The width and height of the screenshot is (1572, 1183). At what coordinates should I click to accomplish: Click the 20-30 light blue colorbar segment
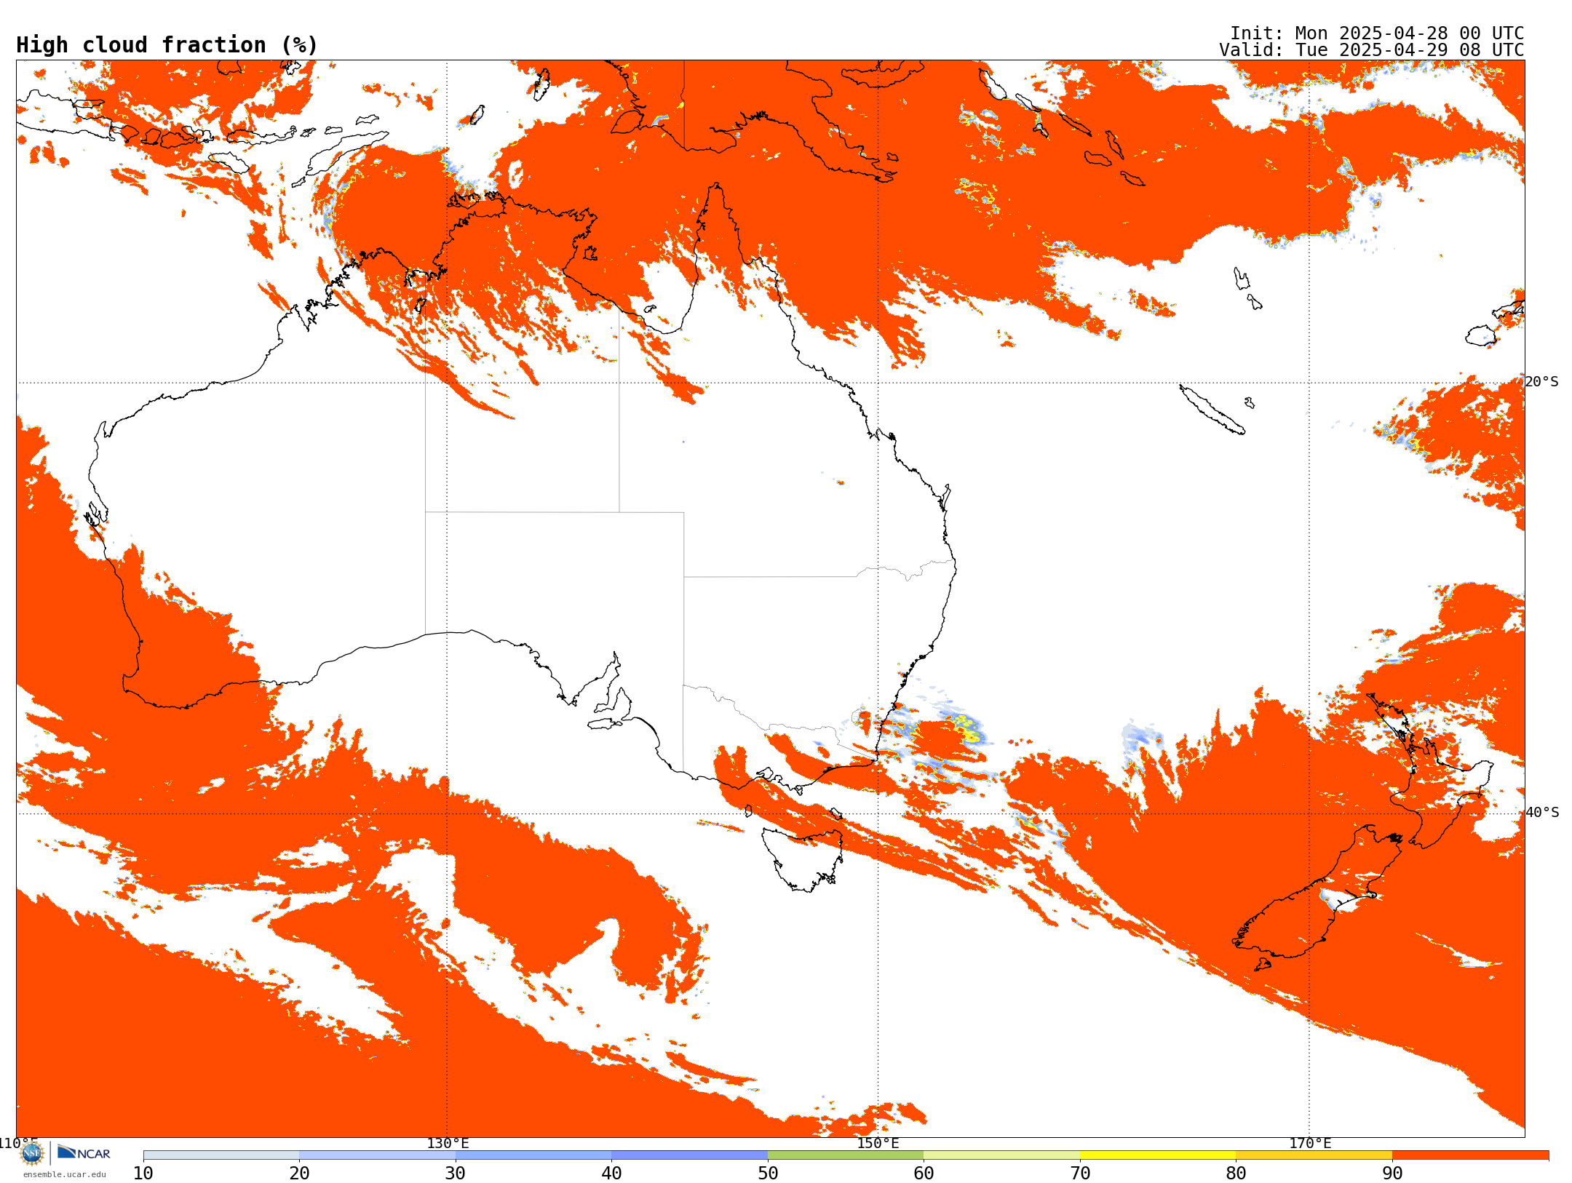click(377, 1155)
